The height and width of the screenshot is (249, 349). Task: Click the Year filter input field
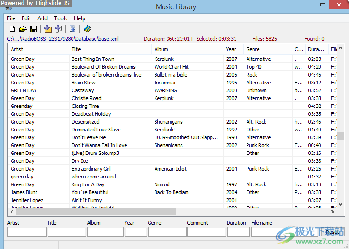click(x=136, y=232)
